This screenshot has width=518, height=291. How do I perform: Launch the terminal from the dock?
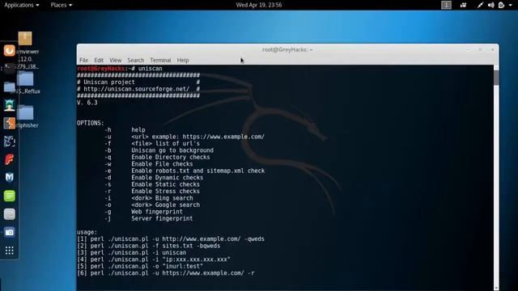point(9,69)
